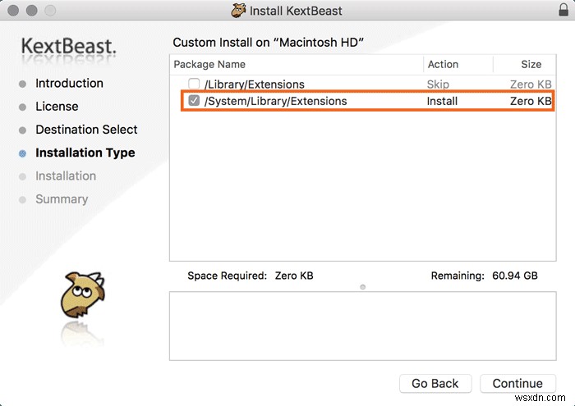The height and width of the screenshot is (406, 575).
Task: Click the KextBeast logo text
Action: point(69,45)
